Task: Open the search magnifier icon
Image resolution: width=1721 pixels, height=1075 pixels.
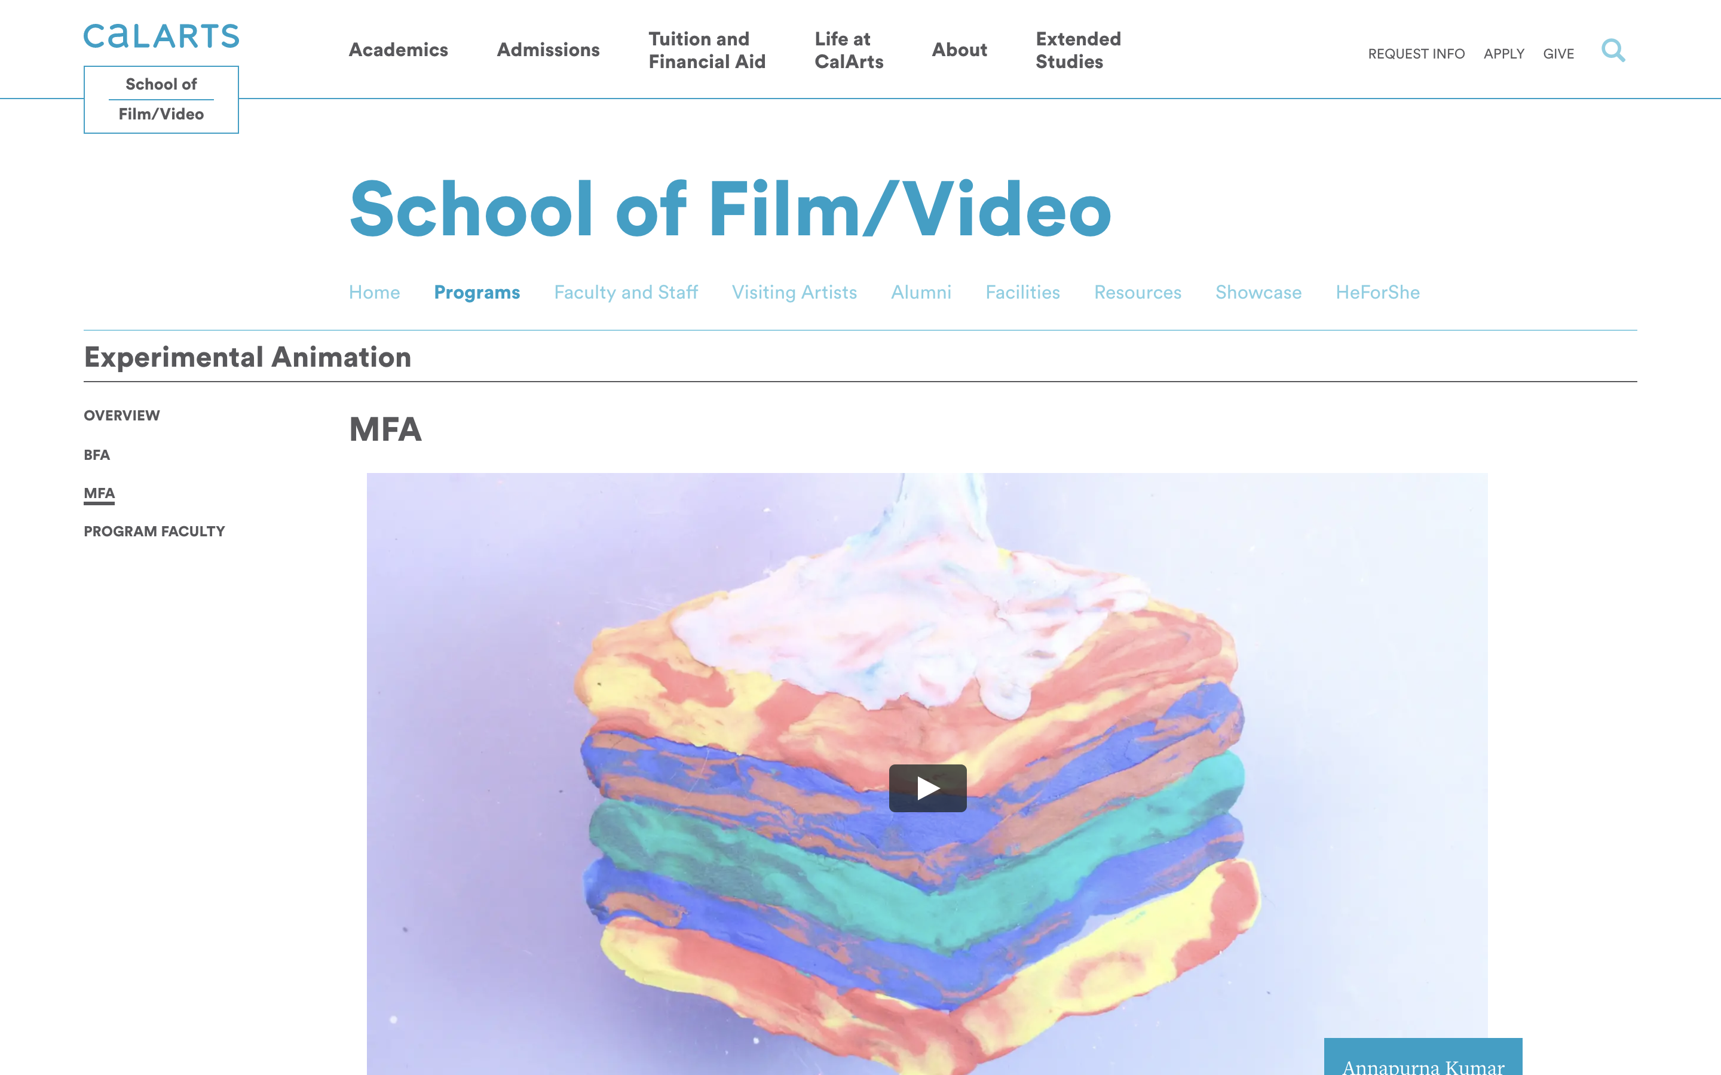Action: [x=1613, y=51]
